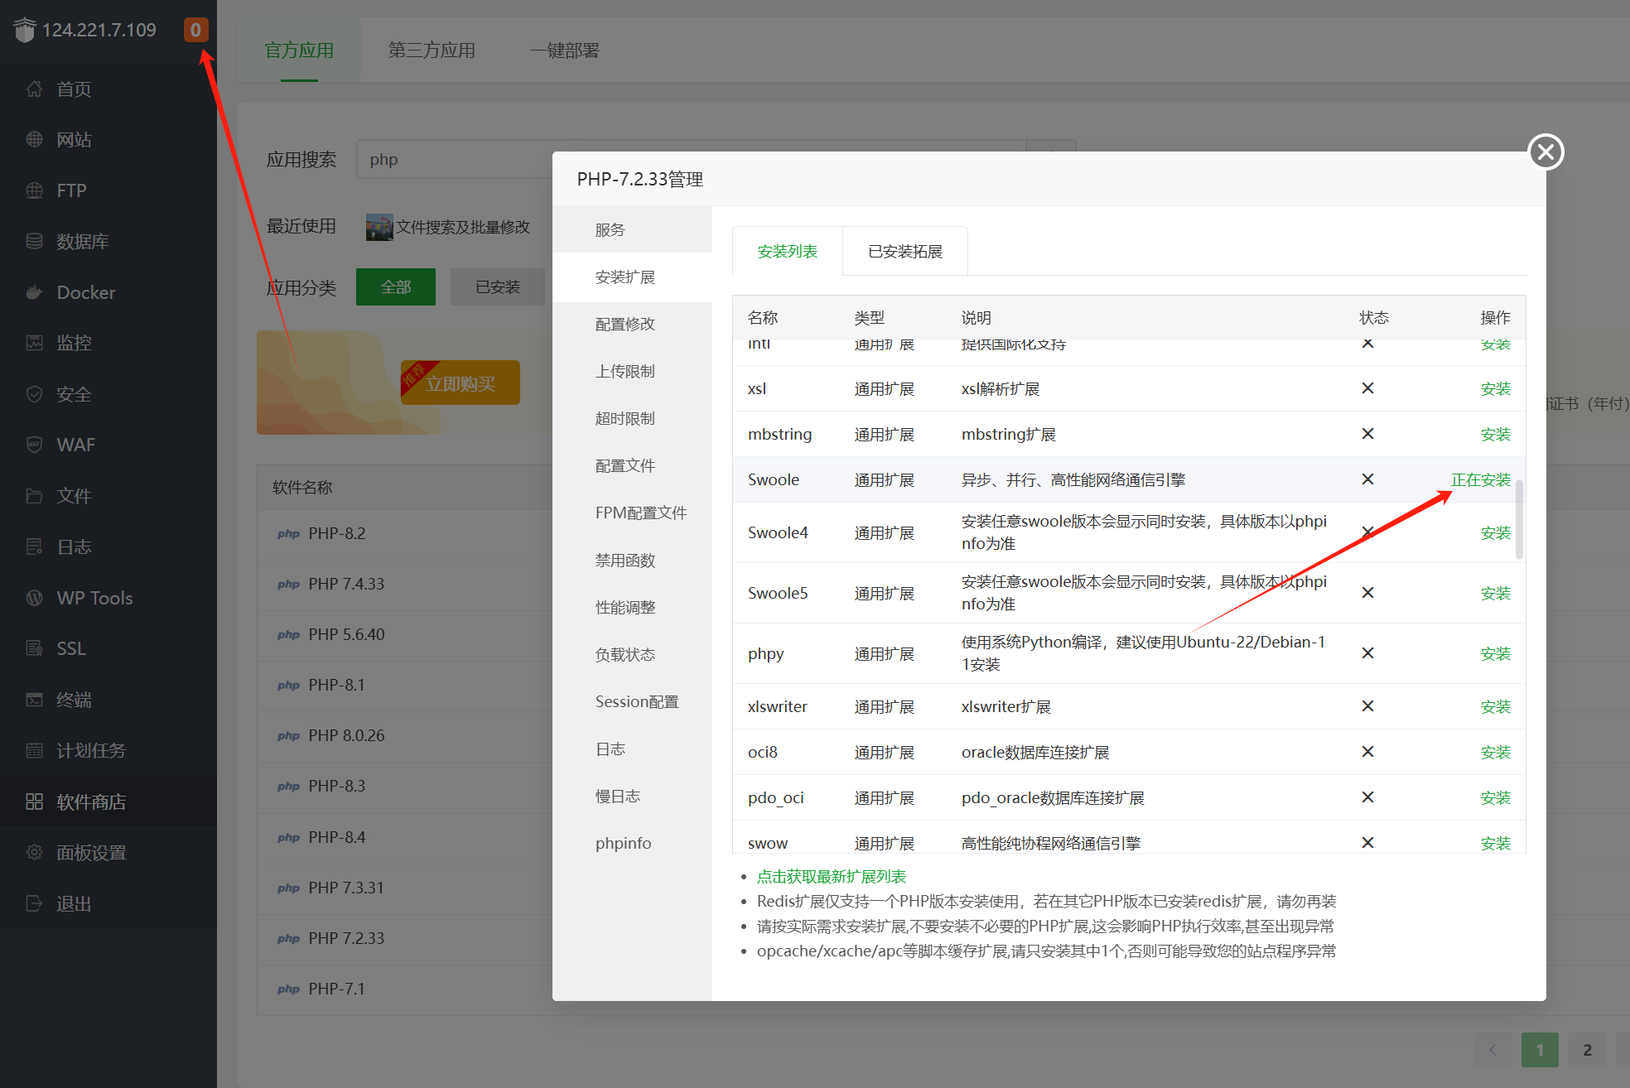Click the log icon beside 日志
This screenshot has height=1088, width=1630.
34,546
